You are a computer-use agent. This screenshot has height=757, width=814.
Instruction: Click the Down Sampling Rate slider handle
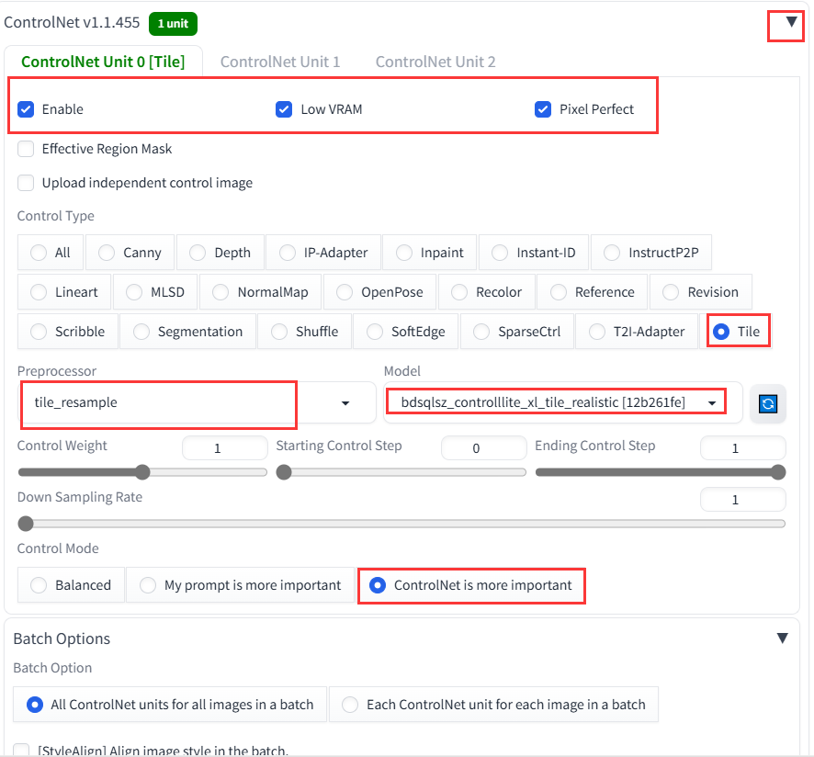click(x=26, y=524)
